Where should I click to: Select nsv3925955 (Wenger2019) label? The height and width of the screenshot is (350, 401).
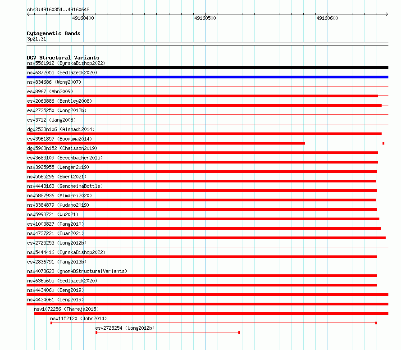(x=58, y=167)
